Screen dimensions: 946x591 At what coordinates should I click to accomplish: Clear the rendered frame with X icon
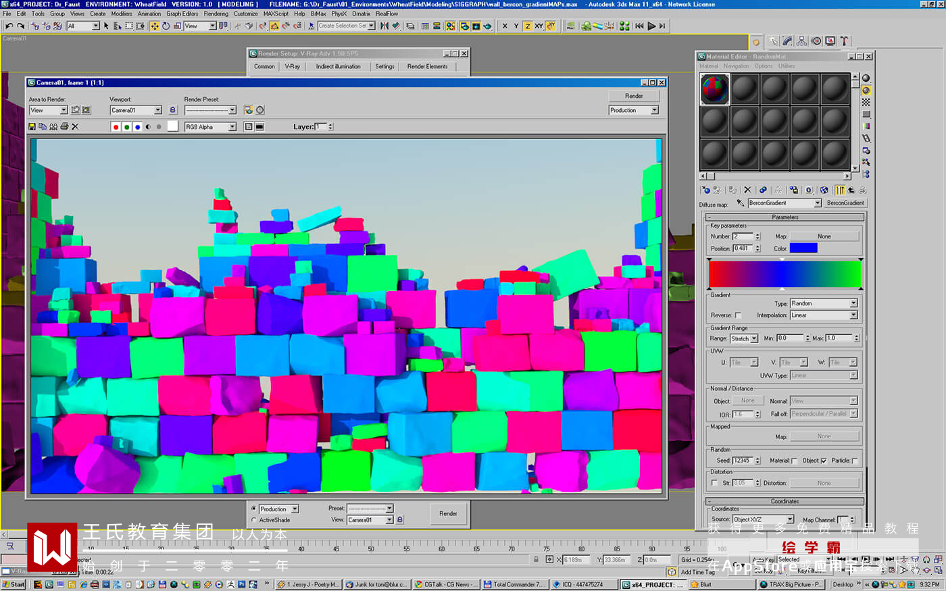click(x=75, y=126)
